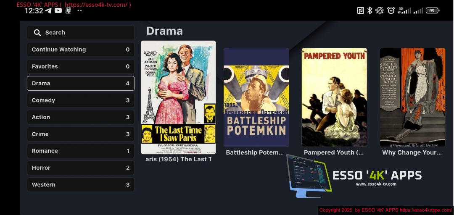The width and height of the screenshot is (454, 215).
Task: Tap the 5G signal strength icon
Action: tap(404, 10)
